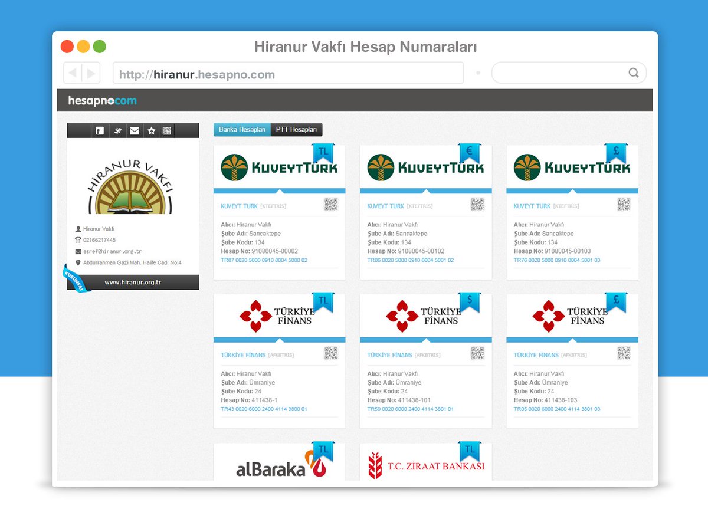The width and height of the screenshot is (708, 519).
Task: Click IBAN TR06 0020 5000 0910 8004 5001 02
Action: point(411,260)
